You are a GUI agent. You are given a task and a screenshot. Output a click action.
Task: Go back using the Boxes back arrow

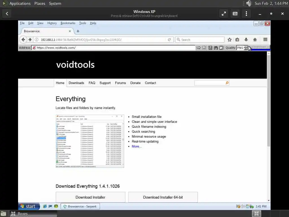[x=7, y=14]
